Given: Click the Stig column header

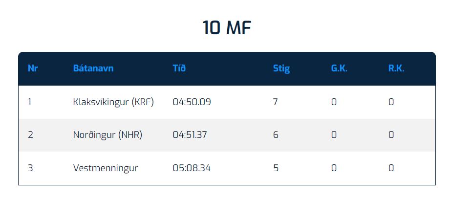Looking at the screenshot, I should coord(281,68).
